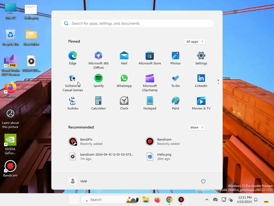The image size is (274, 206).
Task: Open the Clock app
Action: point(124,103)
